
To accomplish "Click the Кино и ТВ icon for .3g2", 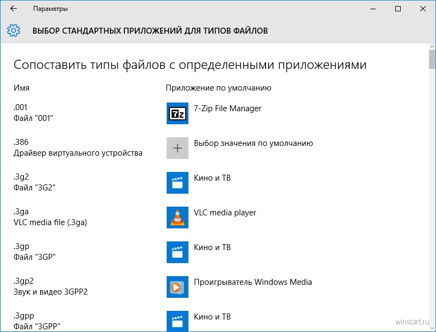I will pos(177,183).
